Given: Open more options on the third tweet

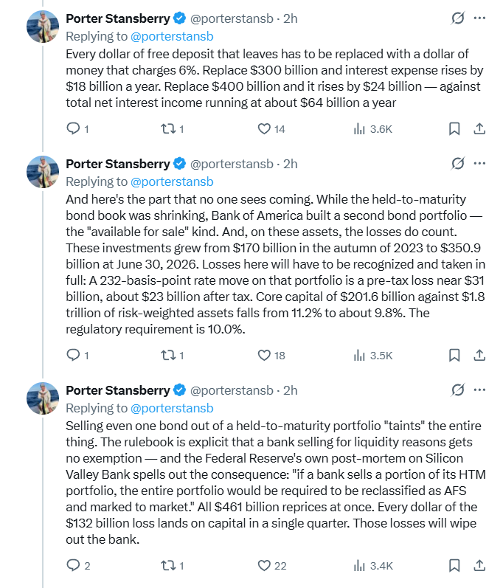Looking at the screenshot, I should click(x=479, y=390).
